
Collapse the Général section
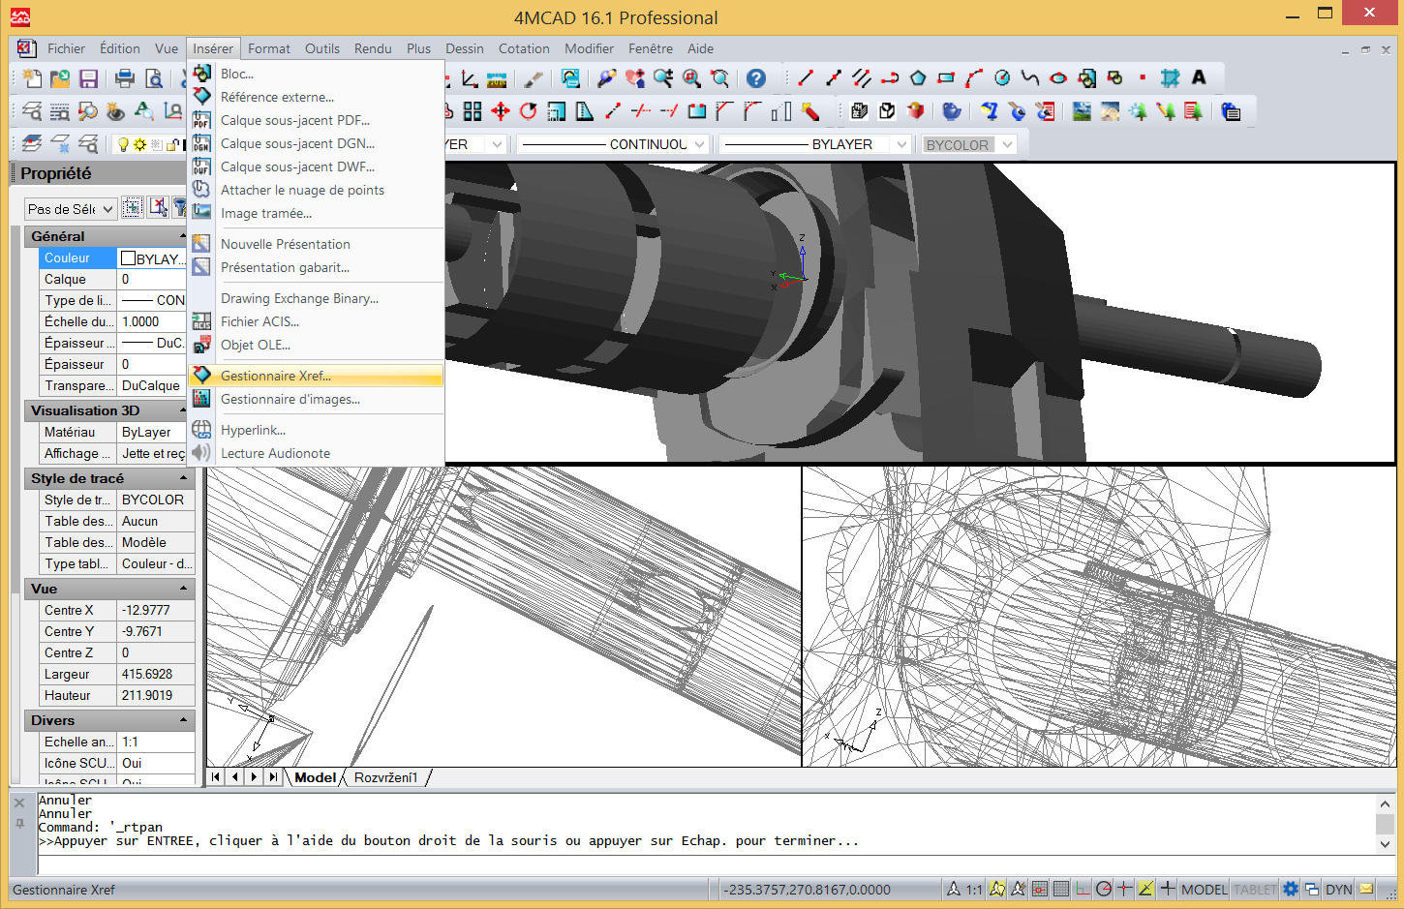point(183,236)
